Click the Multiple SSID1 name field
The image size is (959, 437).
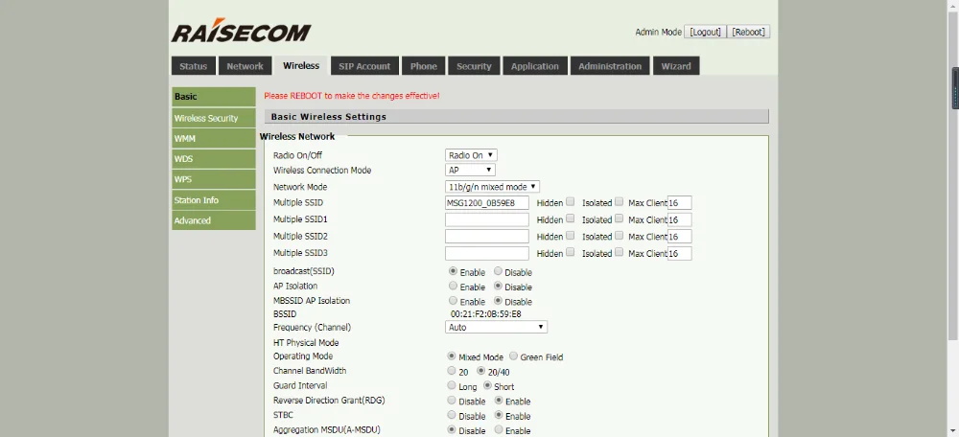tap(487, 219)
